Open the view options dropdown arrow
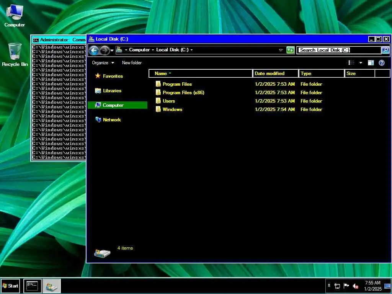Screen dimensions: 392x294 (361, 63)
